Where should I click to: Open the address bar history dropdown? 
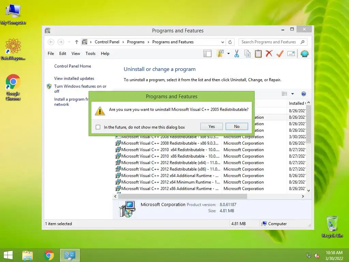click(223, 42)
